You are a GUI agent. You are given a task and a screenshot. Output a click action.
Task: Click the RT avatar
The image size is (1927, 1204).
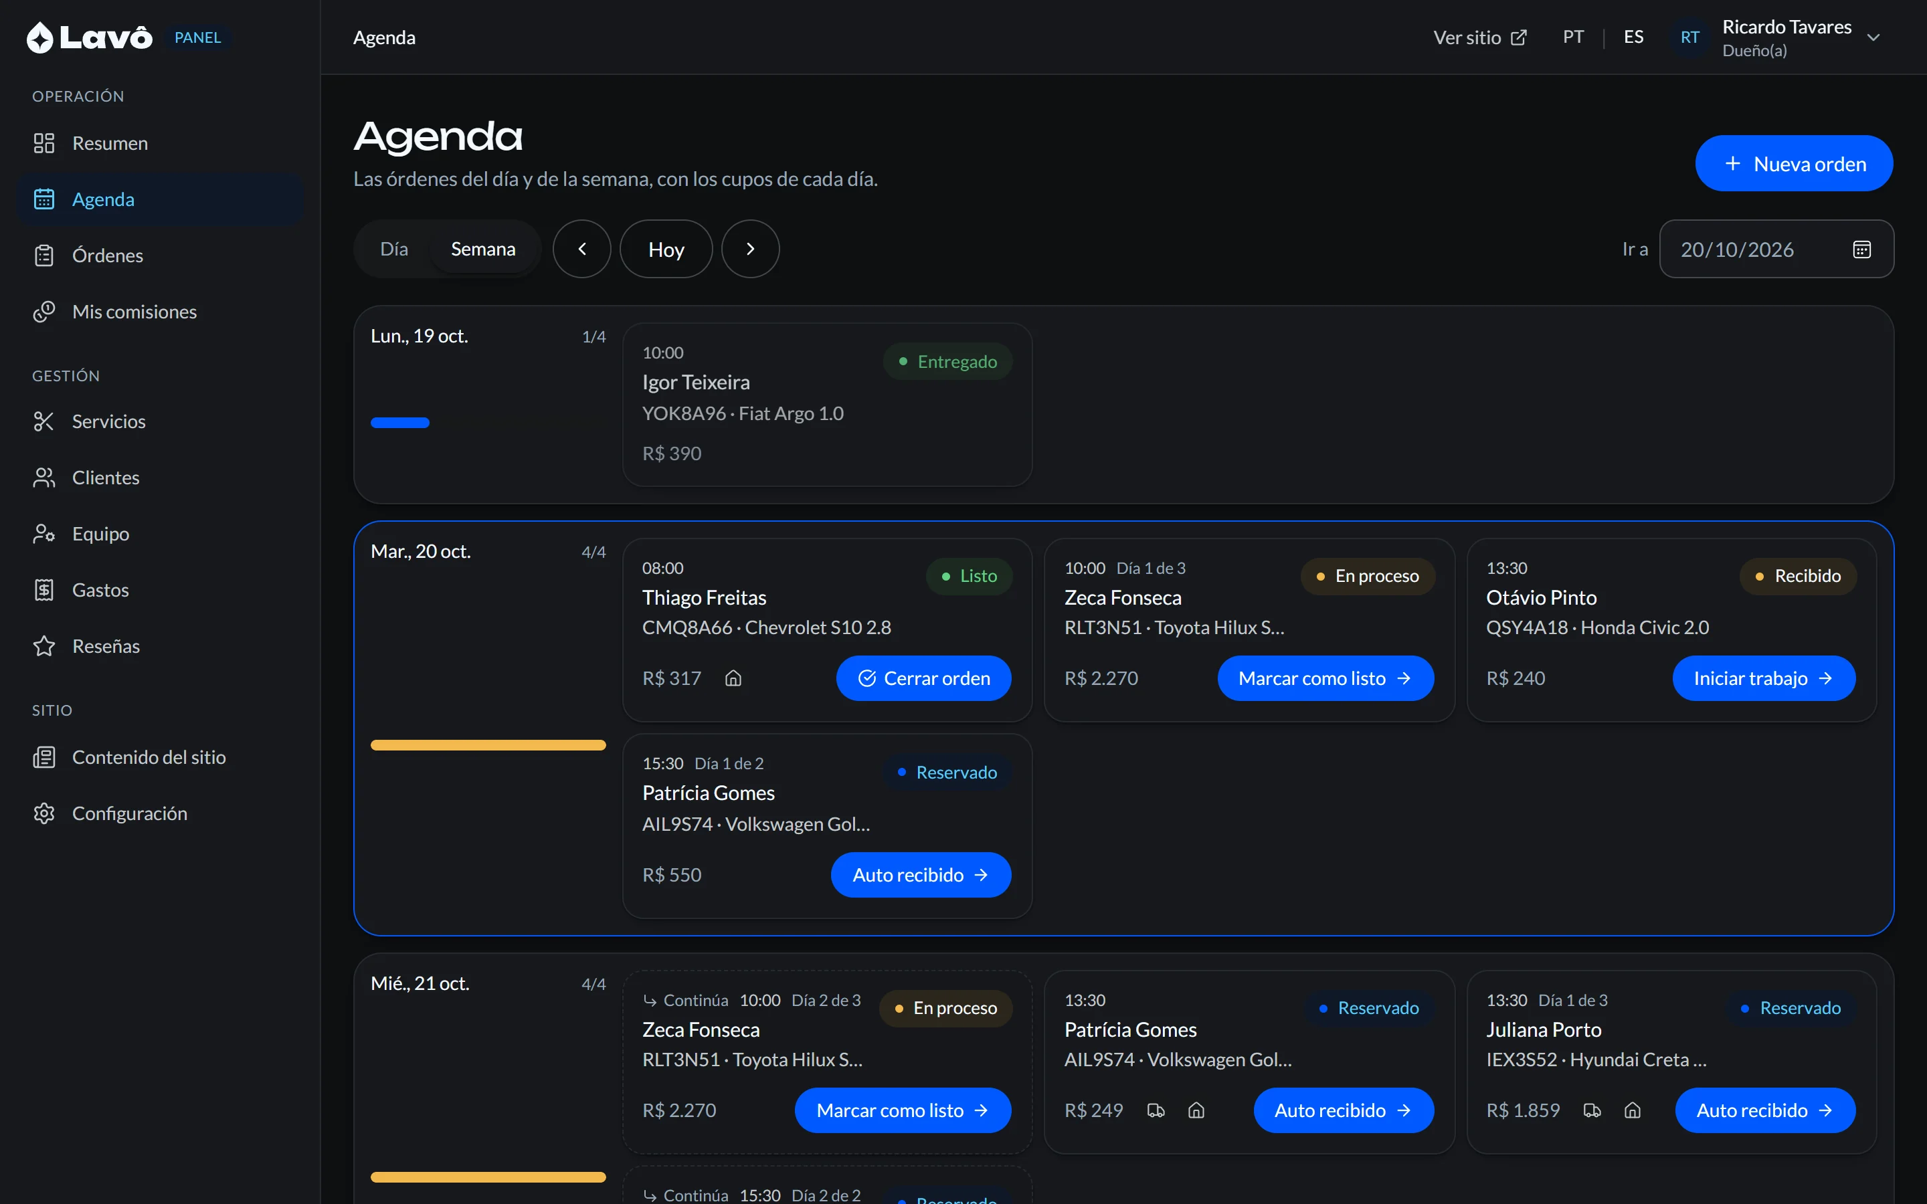pyautogui.click(x=1689, y=37)
